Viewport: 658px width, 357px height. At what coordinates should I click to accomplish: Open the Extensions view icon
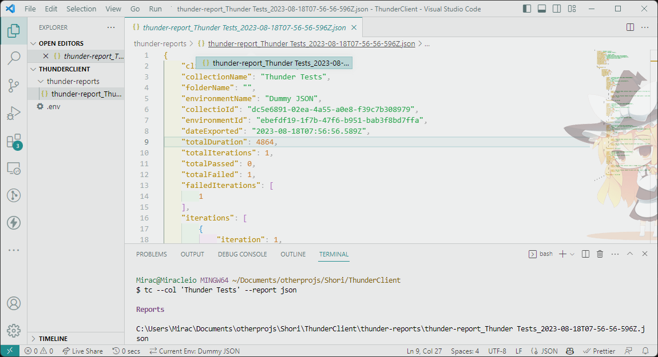coord(14,141)
